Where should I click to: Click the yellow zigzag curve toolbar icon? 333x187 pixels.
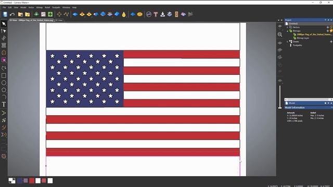pyautogui.click(x=66, y=14)
